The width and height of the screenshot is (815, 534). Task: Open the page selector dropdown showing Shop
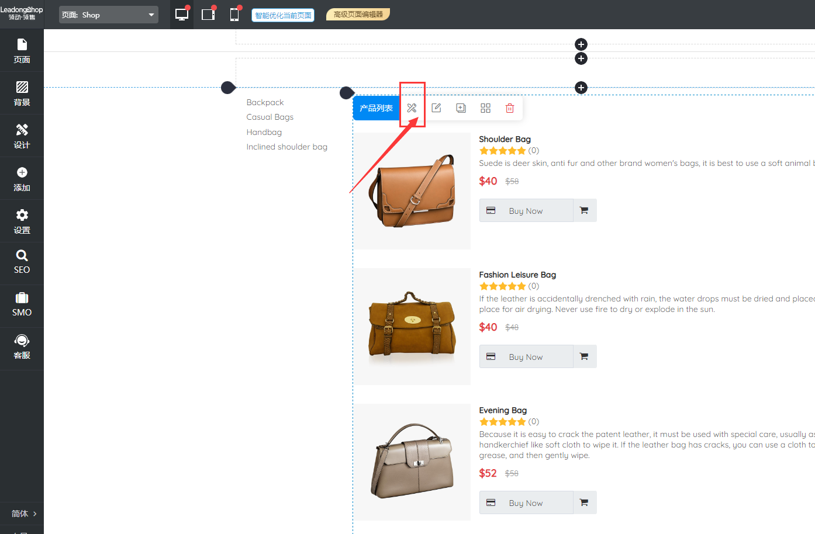click(x=109, y=15)
